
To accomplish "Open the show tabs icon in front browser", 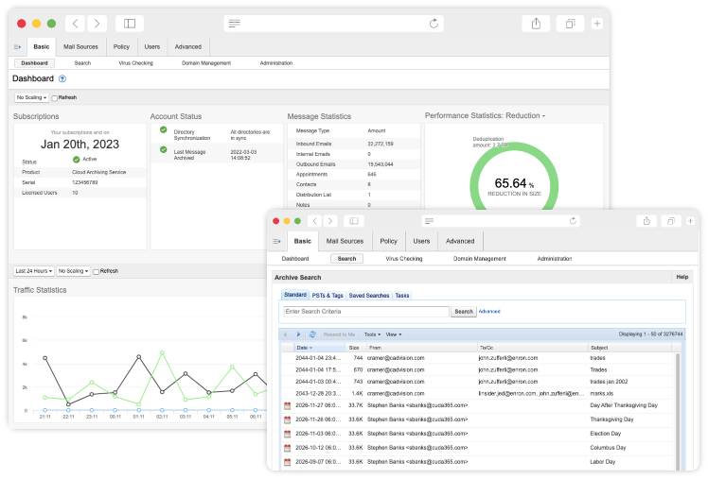I will [670, 221].
